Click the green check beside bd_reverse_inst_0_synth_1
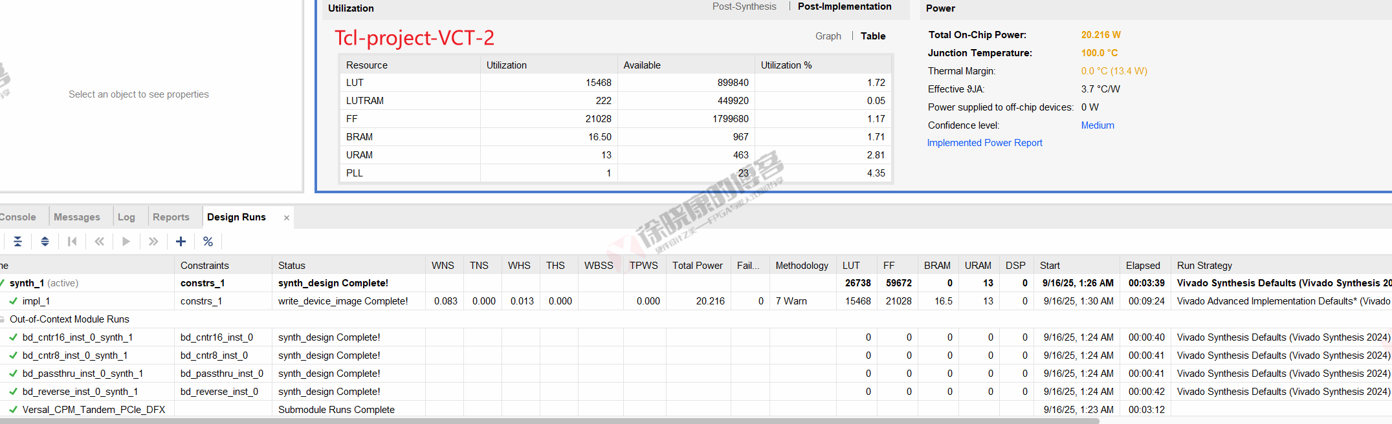This screenshot has width=1392, height=424. point(13,392)
